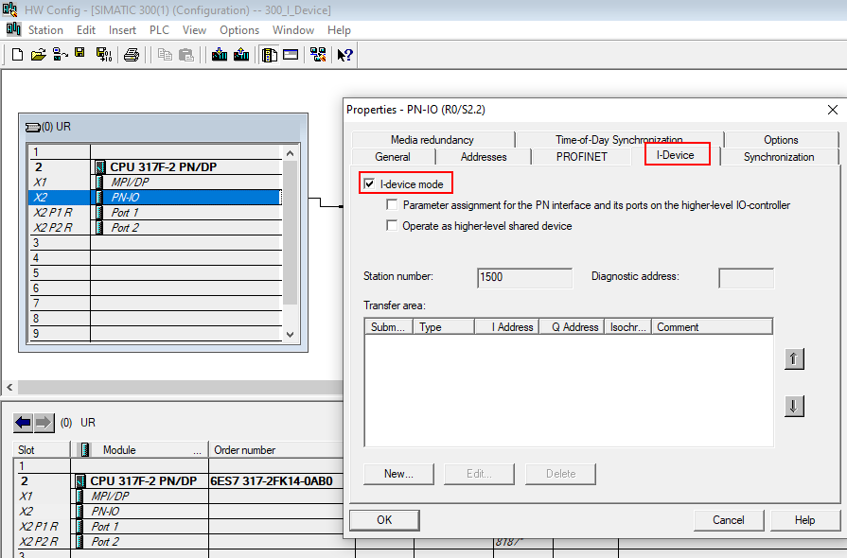847x558 pixels.
Task: Click the back arrow in detail pane
Action: 24,423
